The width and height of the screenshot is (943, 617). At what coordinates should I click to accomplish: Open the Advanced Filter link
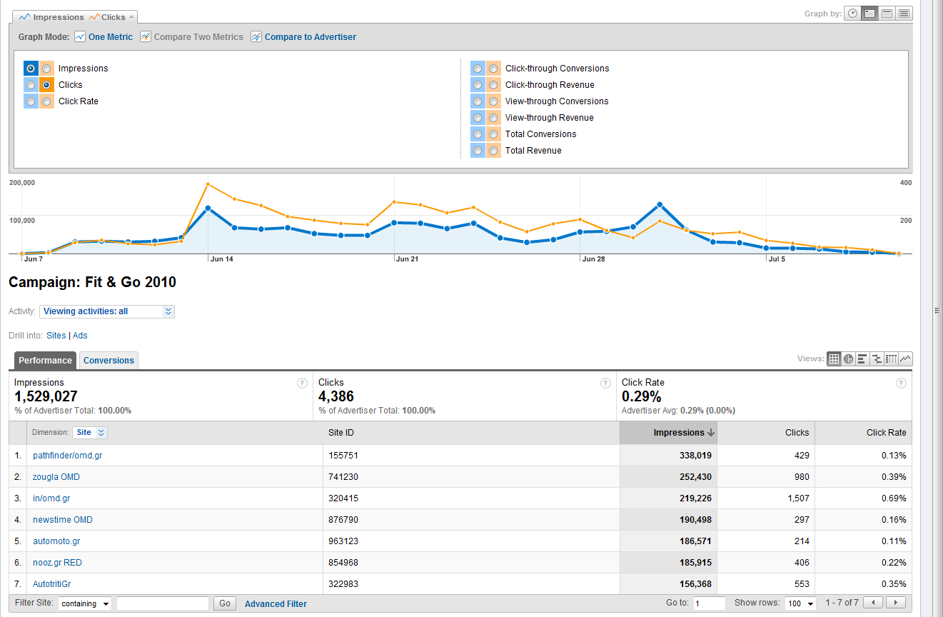pyautogui.click(x=276, y=604)
